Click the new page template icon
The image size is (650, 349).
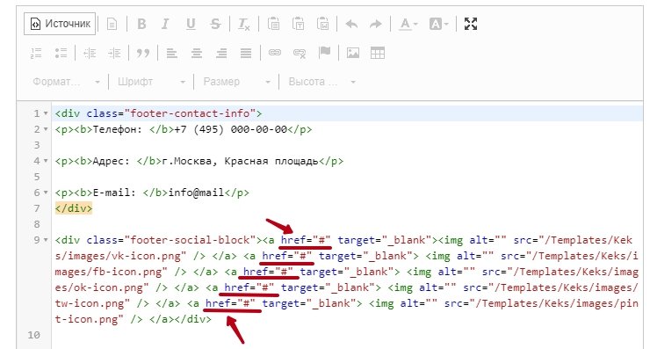click(x=112, y=24)
